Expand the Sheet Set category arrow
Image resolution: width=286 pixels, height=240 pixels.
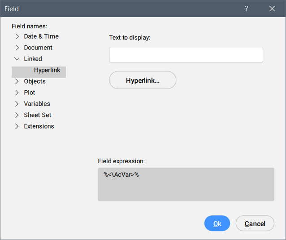17,115
